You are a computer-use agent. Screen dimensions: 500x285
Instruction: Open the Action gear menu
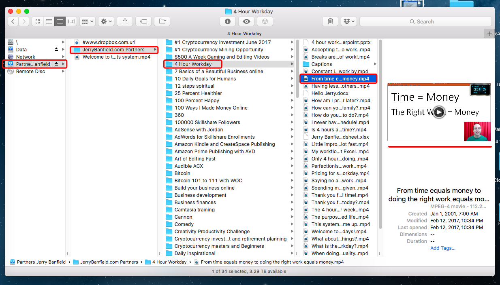point(106,21)
